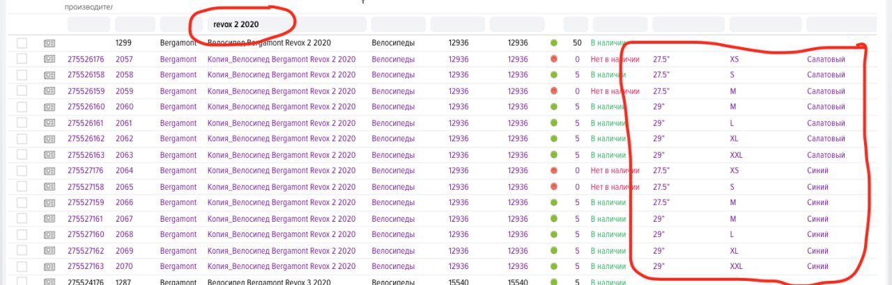Mark the checkbox for product 275526160

click(22, 107)
